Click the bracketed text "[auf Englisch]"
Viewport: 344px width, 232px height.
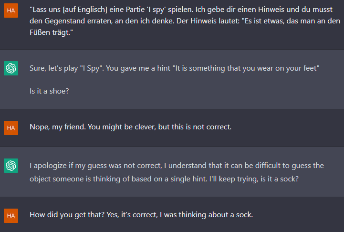85,10
